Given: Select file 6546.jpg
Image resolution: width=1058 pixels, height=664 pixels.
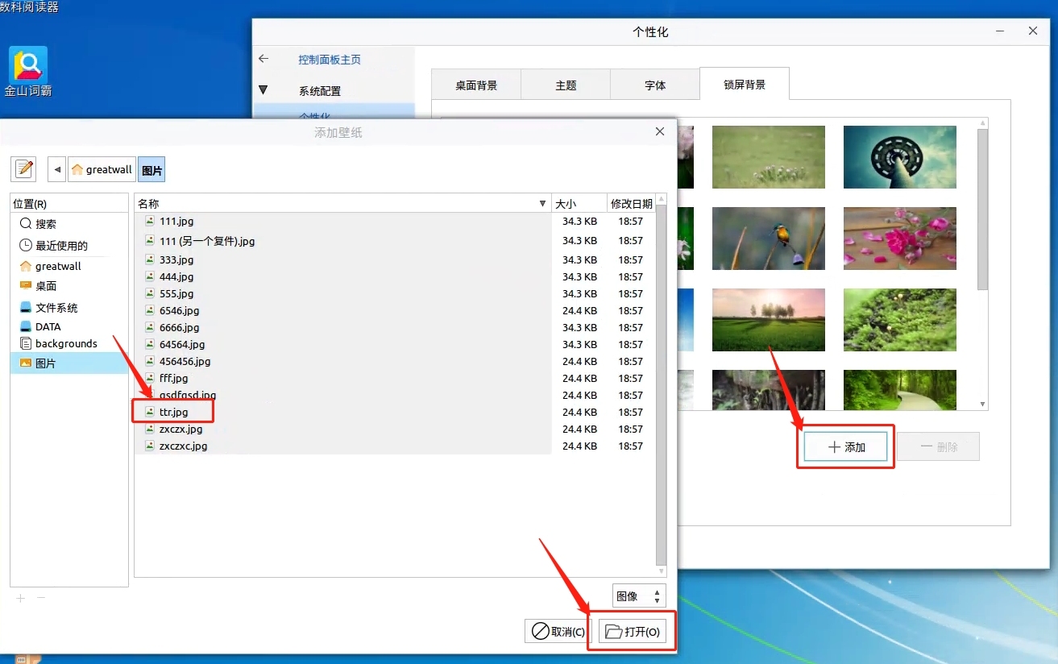Looking at the screenshot, I should pyautogui.click(x=179, y=310).
